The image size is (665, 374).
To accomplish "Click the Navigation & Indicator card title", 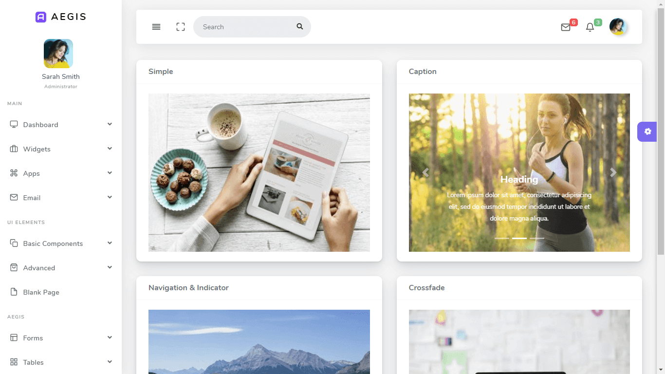I will [x=188, y=288].
